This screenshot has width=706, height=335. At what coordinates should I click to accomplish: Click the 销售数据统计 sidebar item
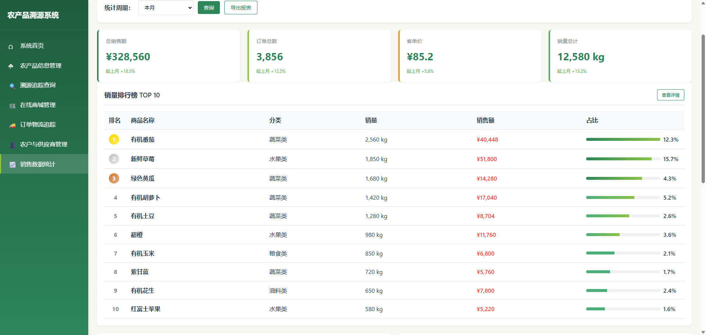coord(44,164)
